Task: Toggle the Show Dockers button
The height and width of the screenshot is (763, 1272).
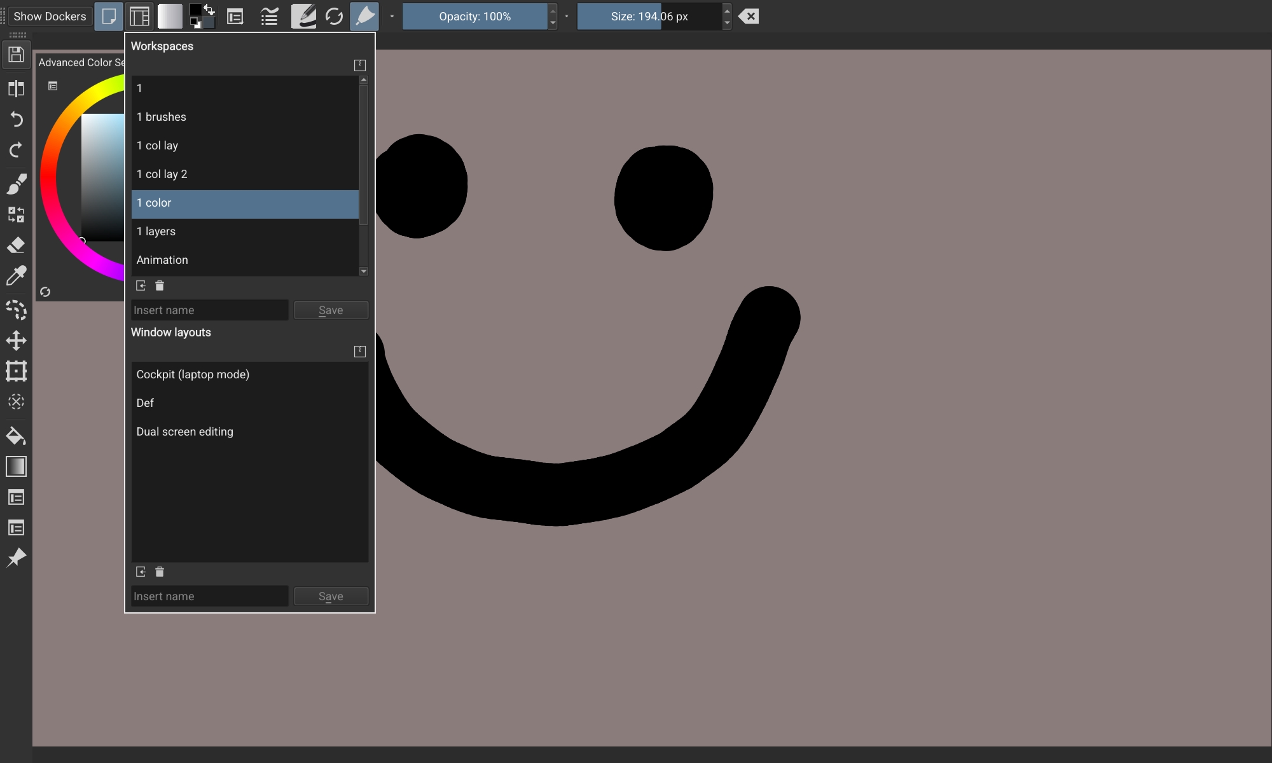Action: [50, 17]
